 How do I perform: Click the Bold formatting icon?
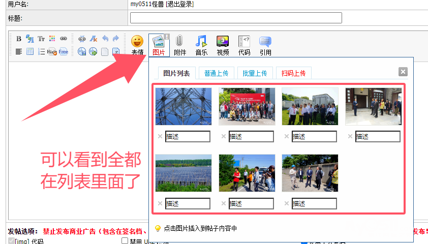[19, 39]
